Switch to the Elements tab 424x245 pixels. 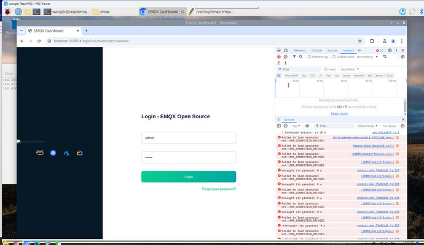[300, 50]
